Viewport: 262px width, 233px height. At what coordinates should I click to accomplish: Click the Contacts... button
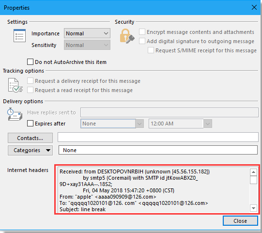click(30, 138)
